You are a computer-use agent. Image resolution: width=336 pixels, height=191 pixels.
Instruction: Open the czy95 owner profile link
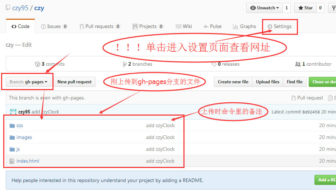click(20, 8)
